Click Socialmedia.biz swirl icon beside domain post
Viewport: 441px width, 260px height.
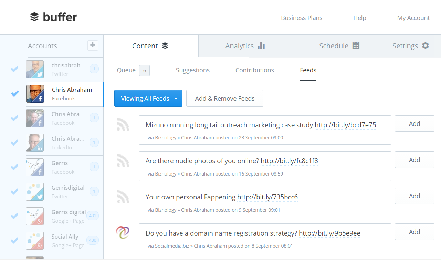click(x=123, y=233)
